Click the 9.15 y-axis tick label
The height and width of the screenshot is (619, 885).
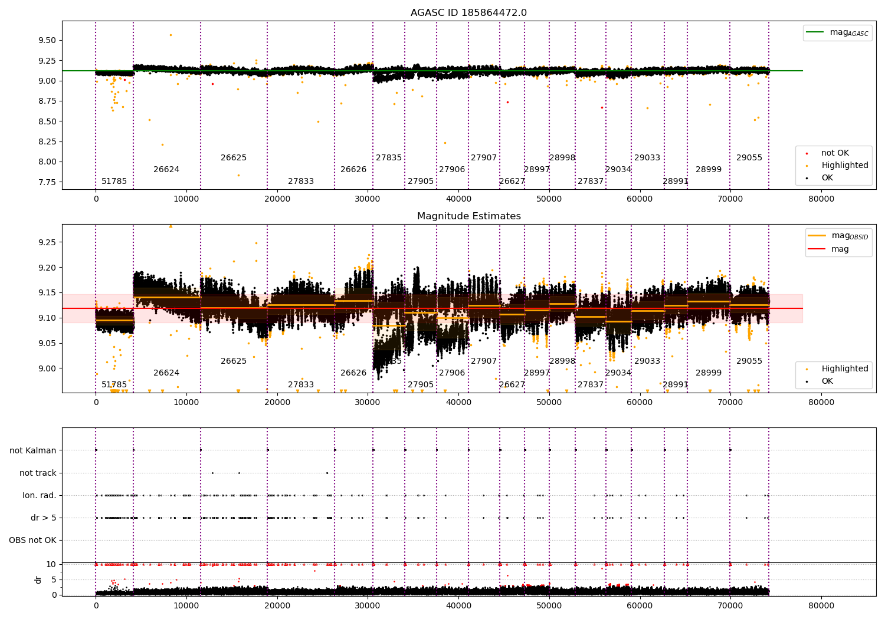tap(47, 293)
